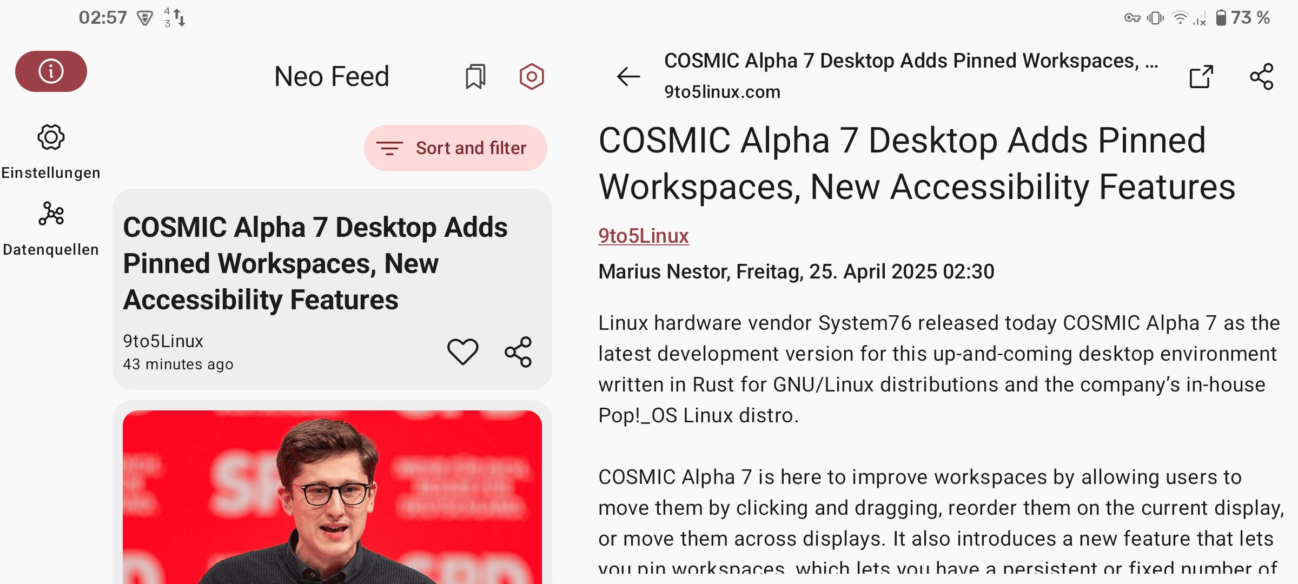
Task: Click the Neo Feed title
Action: [332, 76]
